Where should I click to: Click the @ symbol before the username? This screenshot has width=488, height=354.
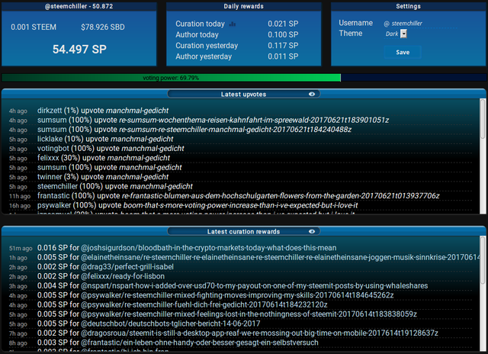coord(387,24)
